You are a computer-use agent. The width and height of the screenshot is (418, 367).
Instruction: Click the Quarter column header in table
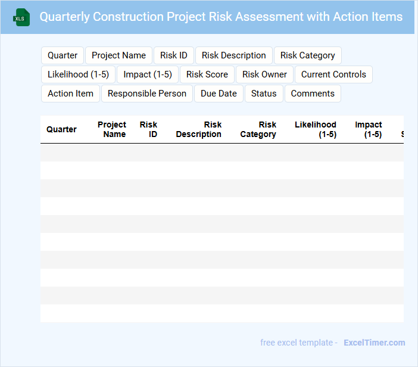click(x=61, y=129)
